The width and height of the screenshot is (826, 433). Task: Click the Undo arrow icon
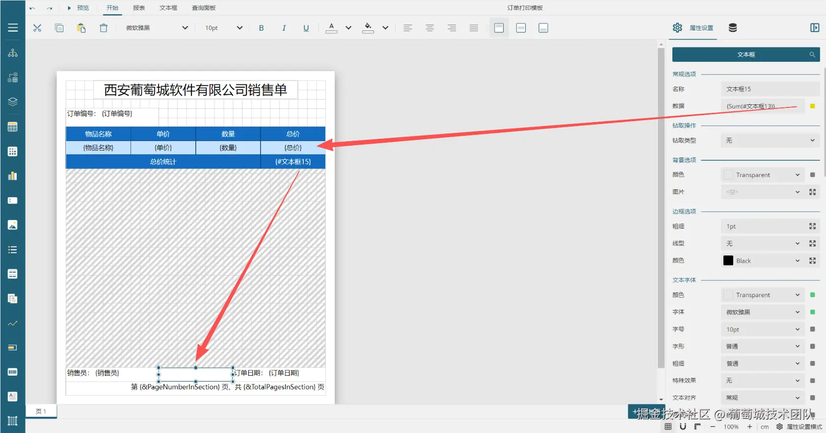[x=32, y=8]
